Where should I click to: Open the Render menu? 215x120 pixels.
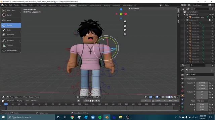coord(16,5)
